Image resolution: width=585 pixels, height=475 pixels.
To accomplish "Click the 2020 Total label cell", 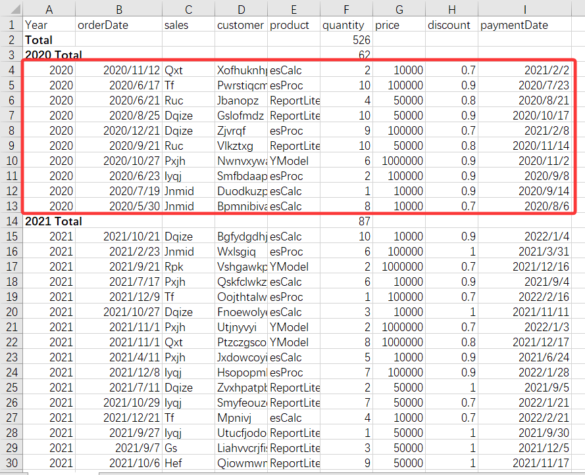I will 49,55.
